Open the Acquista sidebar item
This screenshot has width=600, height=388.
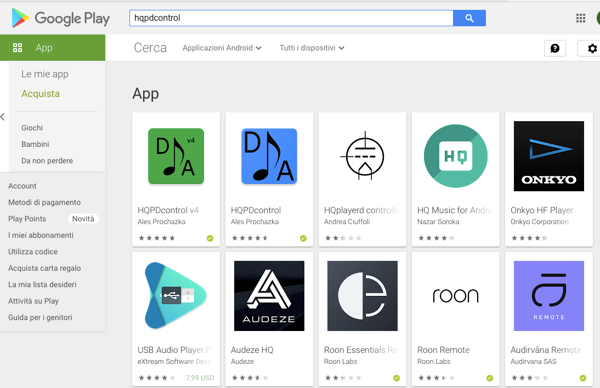(41, 94)
